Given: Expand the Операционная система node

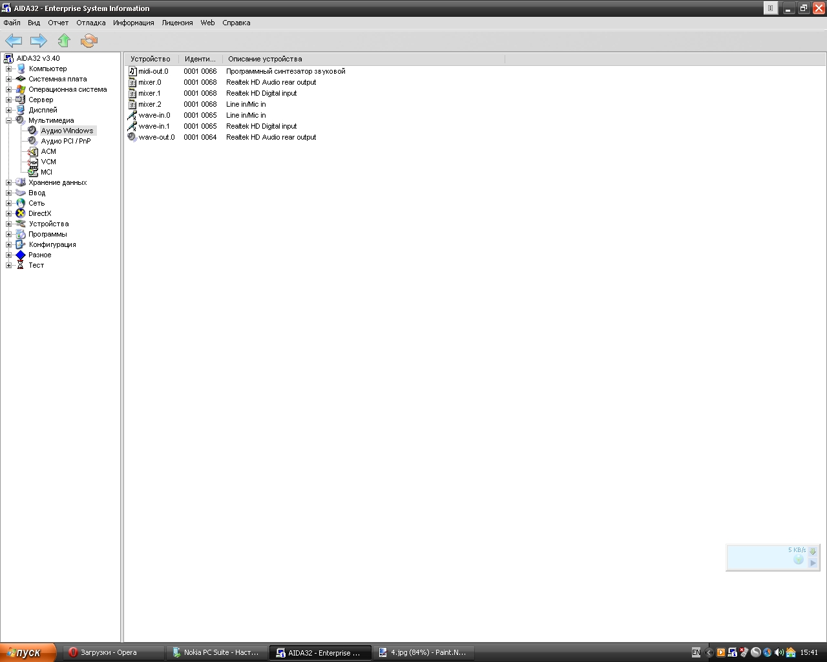Looking at the screenshot, I should click(x=8, y=89).
